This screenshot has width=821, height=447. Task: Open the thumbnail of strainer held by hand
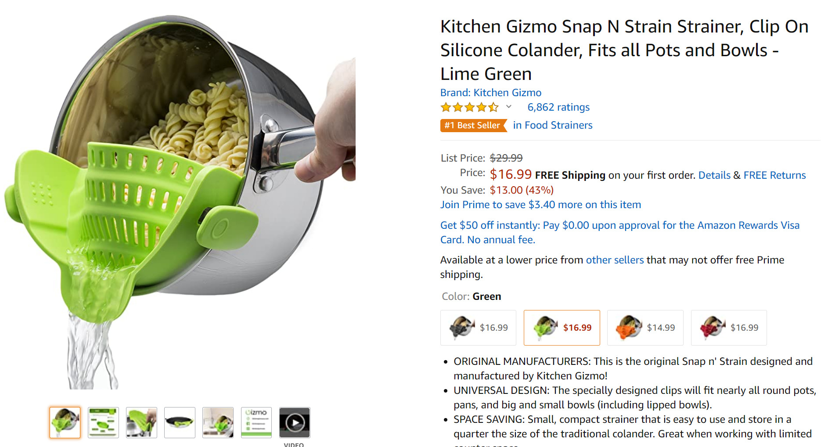pyautogui.click(x=141, y=422)
